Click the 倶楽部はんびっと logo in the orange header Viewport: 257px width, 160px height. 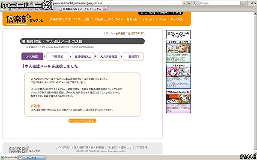25,20
